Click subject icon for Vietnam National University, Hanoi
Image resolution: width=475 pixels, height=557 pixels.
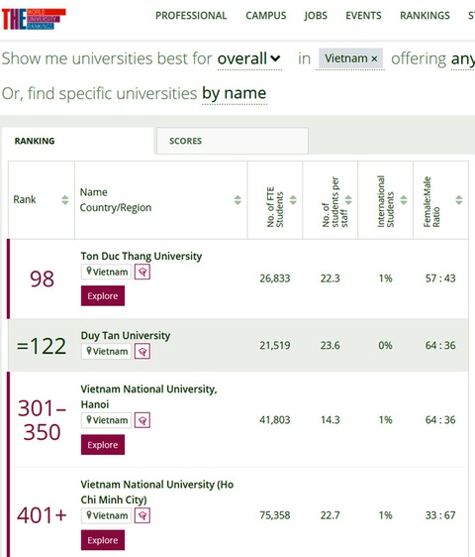point(142,420)
